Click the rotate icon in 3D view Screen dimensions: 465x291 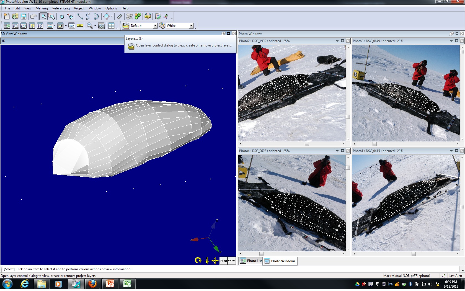(x=198, y=260)
